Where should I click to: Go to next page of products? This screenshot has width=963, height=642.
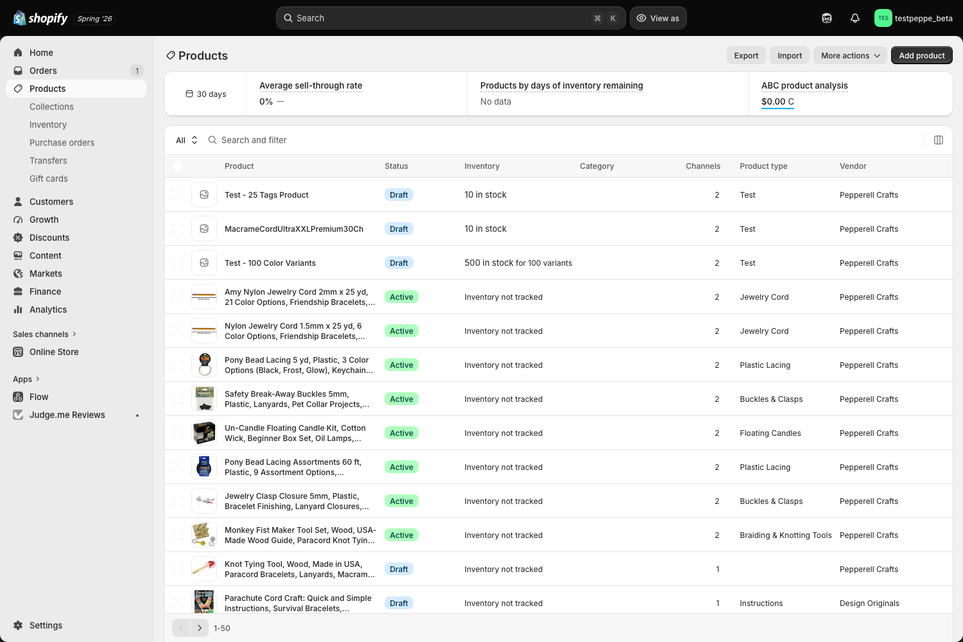click(x=200, y=628)
